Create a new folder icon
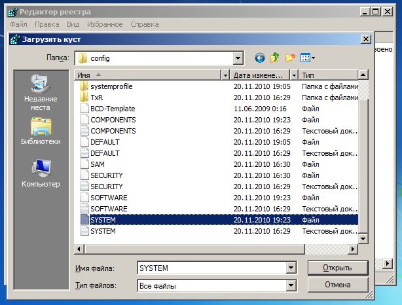Viewport: 402px width, 305px height. [x=290, y=58]
